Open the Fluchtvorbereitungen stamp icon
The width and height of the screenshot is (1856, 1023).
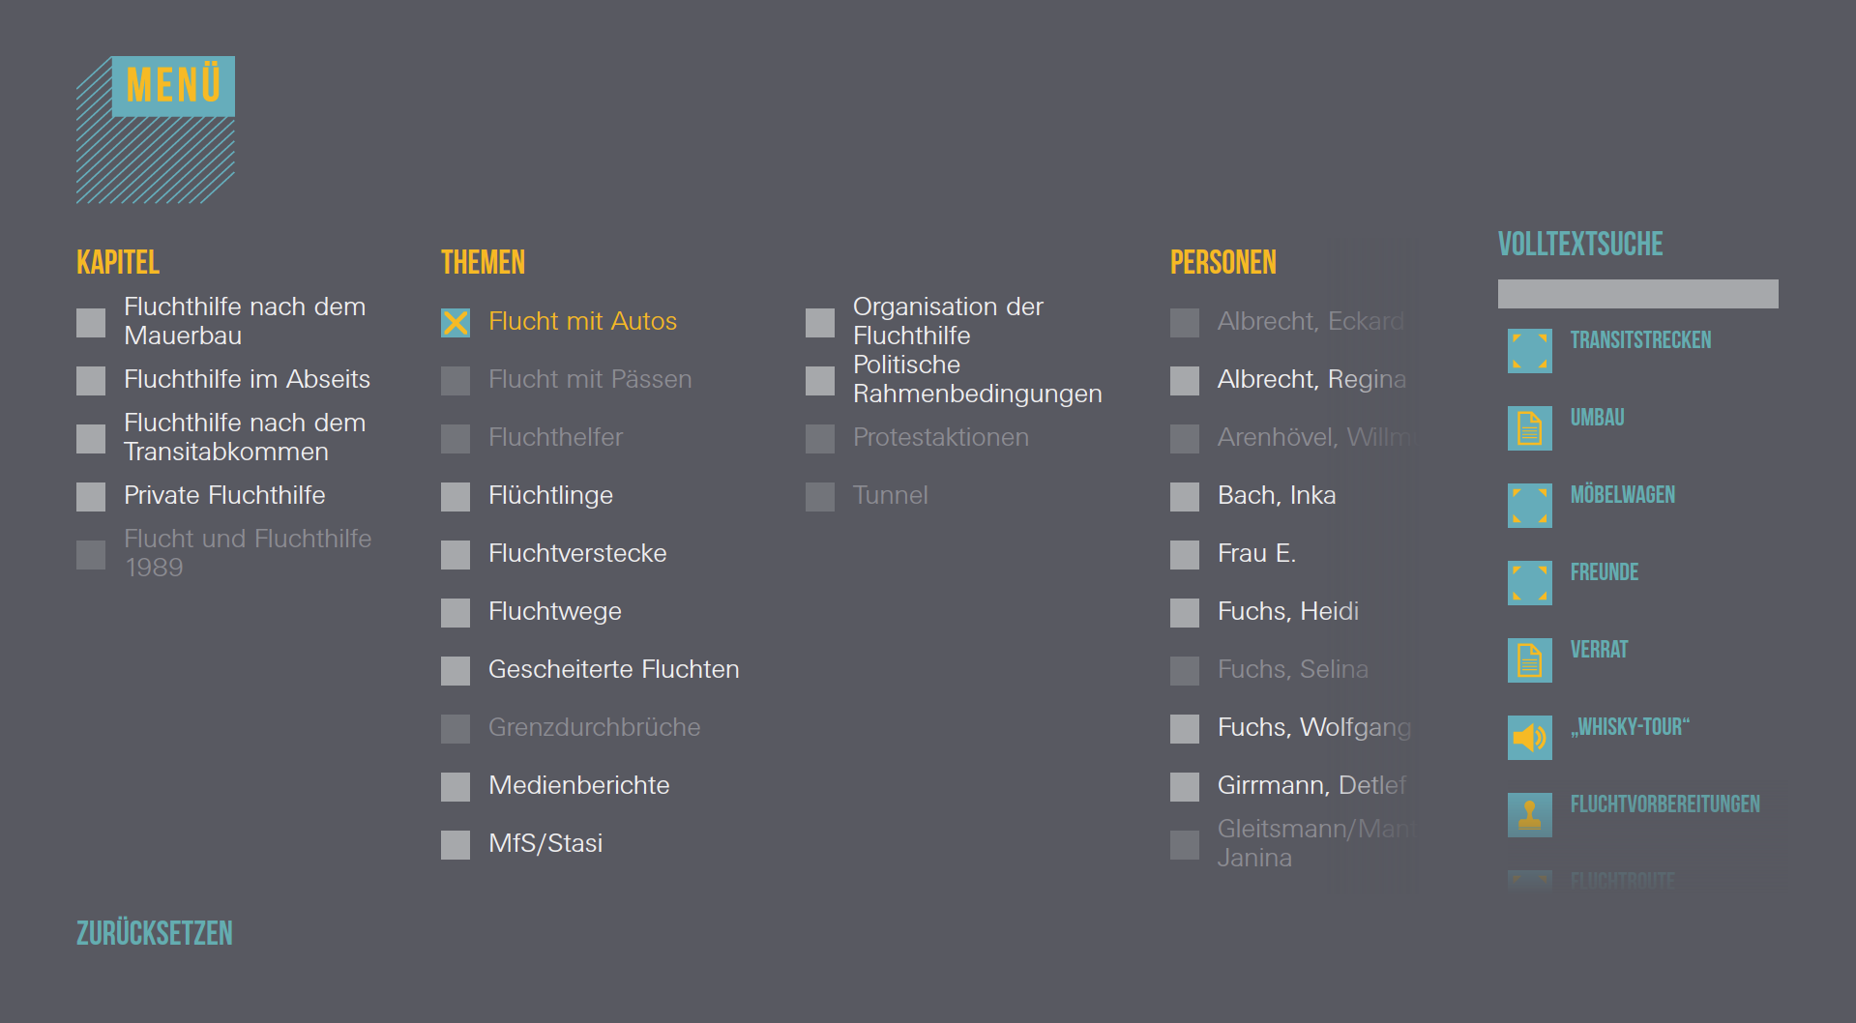1529,815
